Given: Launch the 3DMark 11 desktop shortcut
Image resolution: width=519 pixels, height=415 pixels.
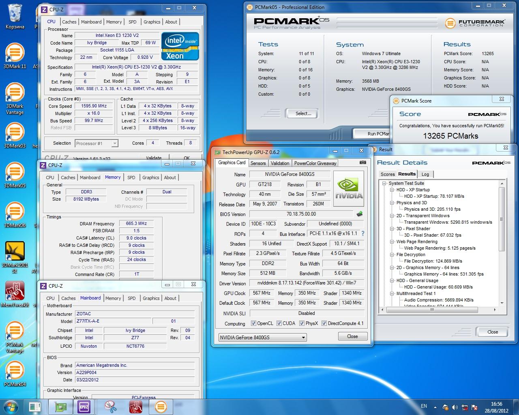Looking at the screenshot, I should (15, 56).
